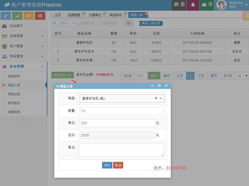This screenshot has height=186, width=249.
Task: Click the 单价 unit price input field
Action: (x=117, y=123)
